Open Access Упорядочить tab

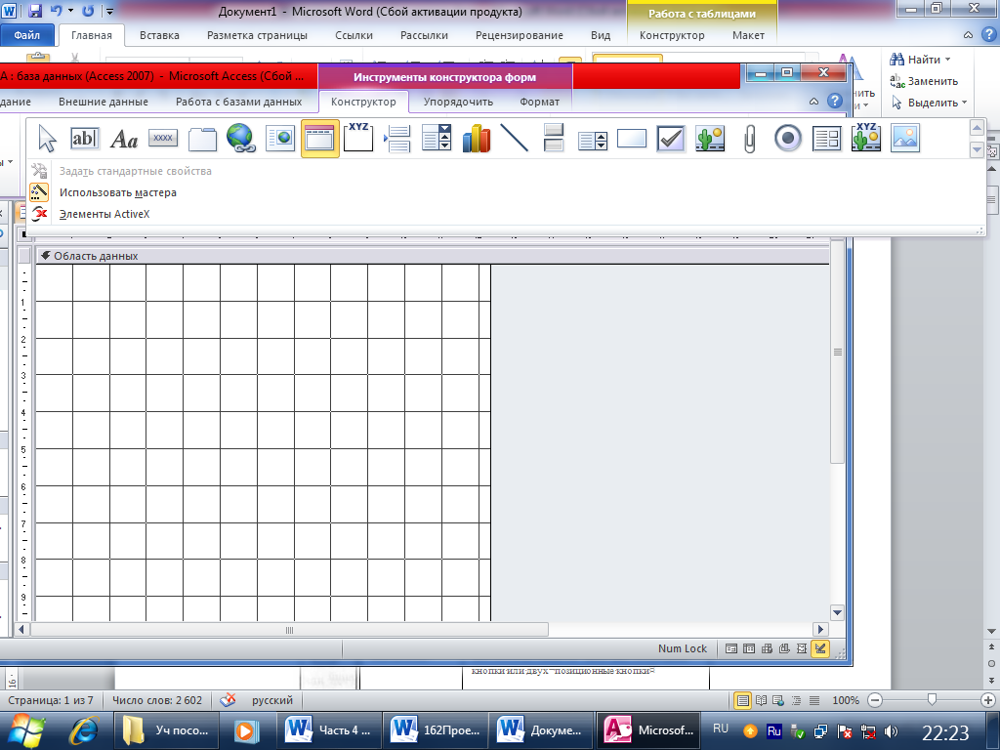click(x=458, y=102)
